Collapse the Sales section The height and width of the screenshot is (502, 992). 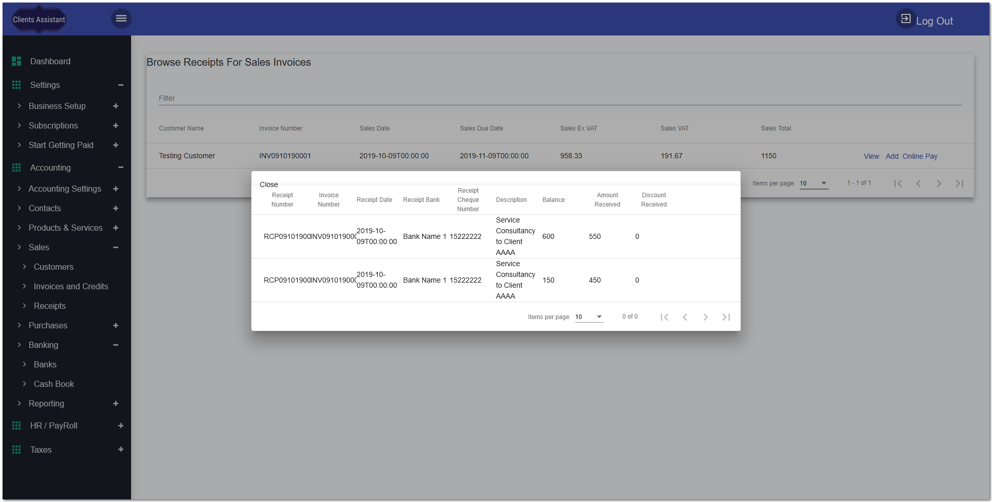(116, 247)
